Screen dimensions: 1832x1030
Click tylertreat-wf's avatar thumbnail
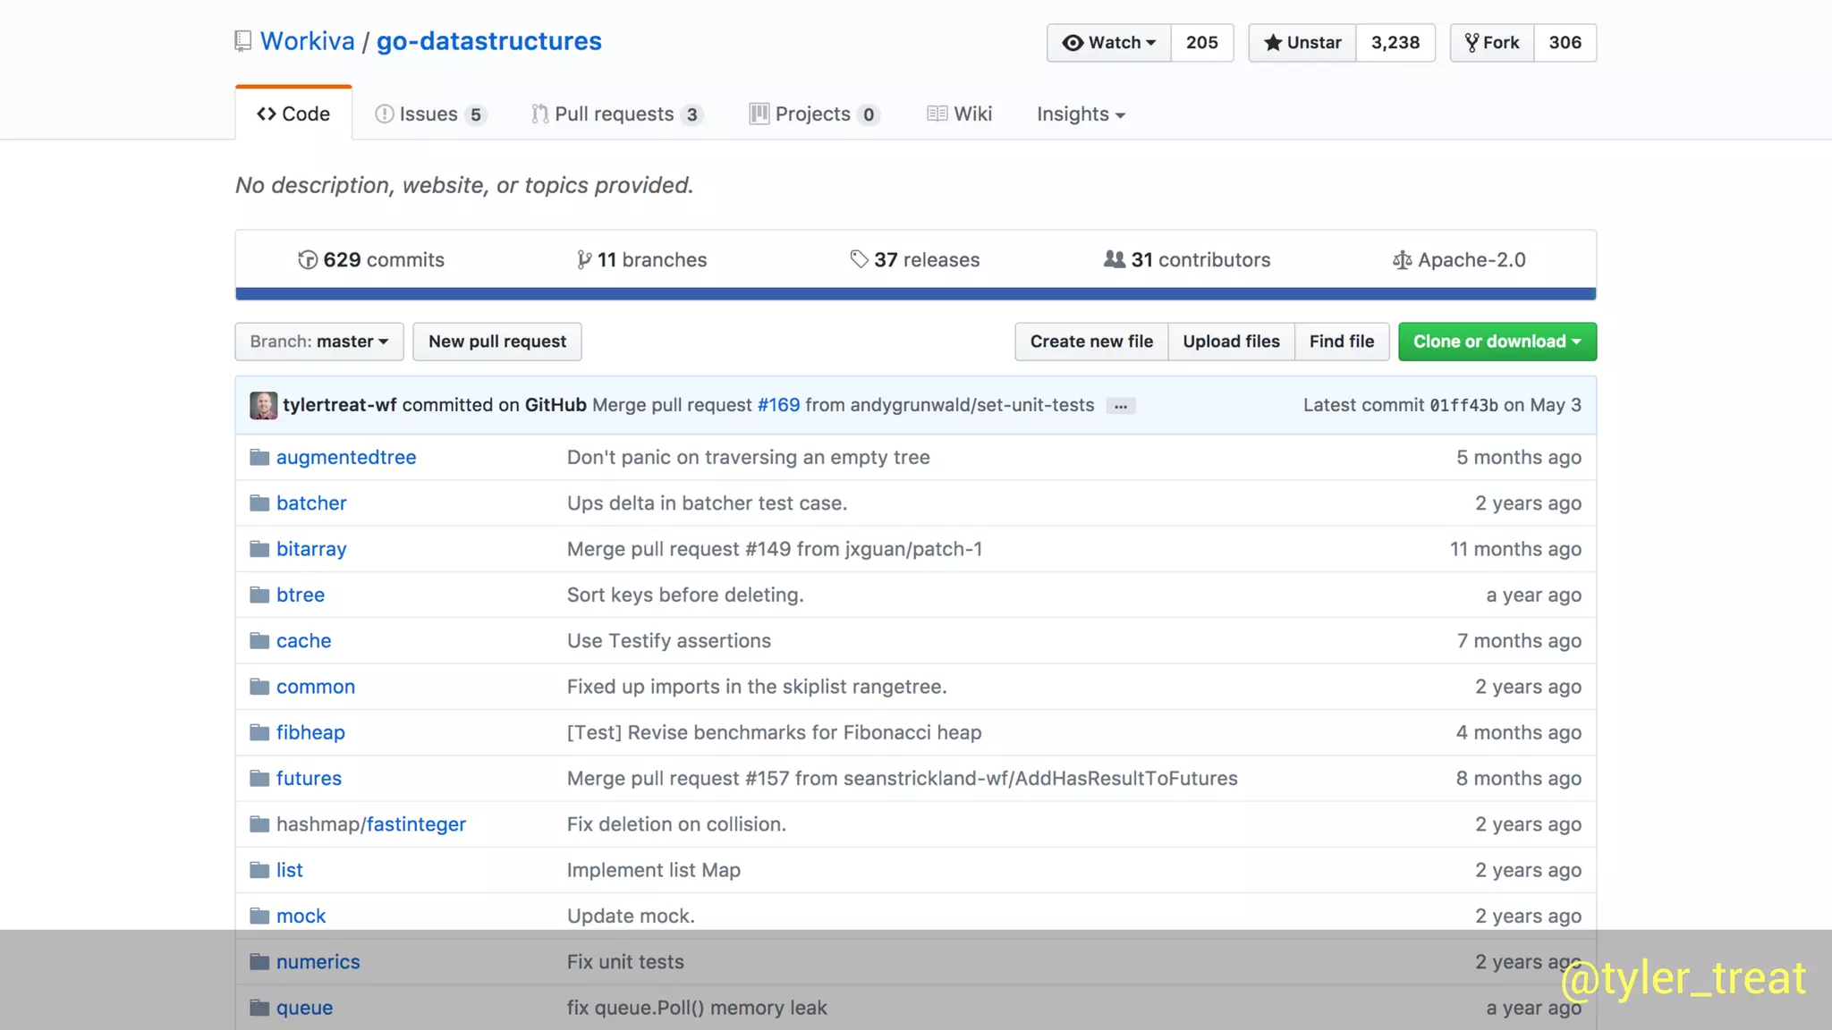[263, 405]
